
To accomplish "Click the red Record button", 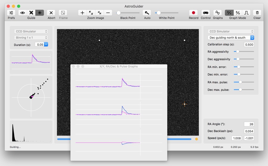I will 193,13.
